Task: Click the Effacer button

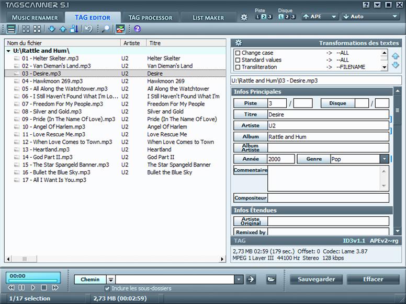Action: pyautogui.click(x=373, y=279)
